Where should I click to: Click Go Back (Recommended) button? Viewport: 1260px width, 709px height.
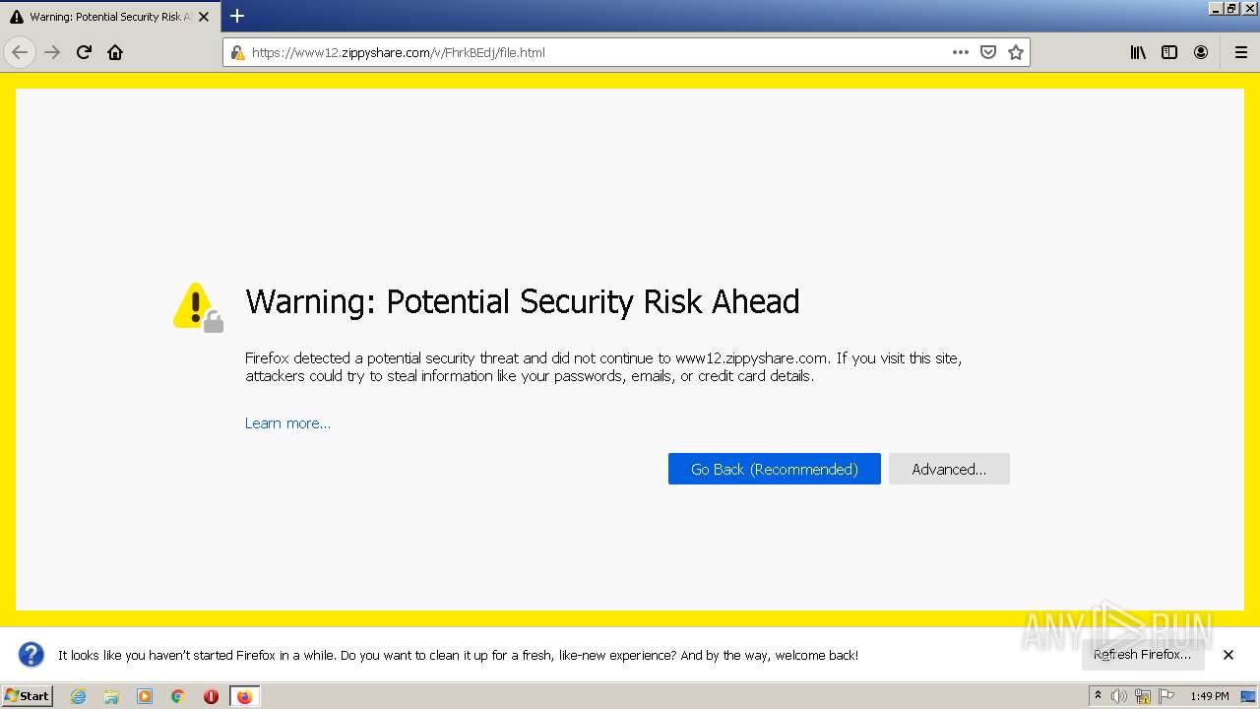click(x=775, y=469)
